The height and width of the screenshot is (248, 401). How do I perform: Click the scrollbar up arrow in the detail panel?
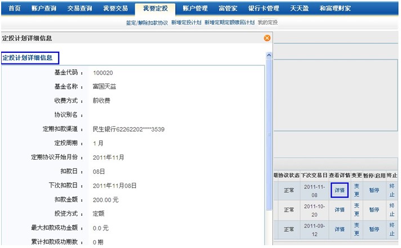269,56
